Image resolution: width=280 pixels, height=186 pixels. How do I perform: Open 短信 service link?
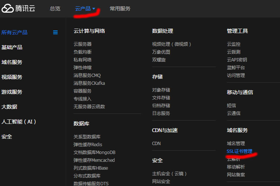click(x=231, y=105)
